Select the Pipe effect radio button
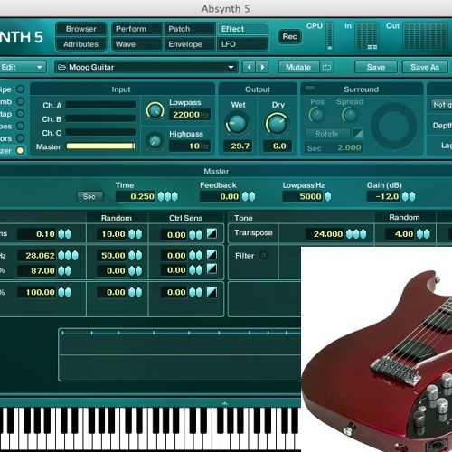Viewport: 452px width, 452px height. (x=20, y=89)
